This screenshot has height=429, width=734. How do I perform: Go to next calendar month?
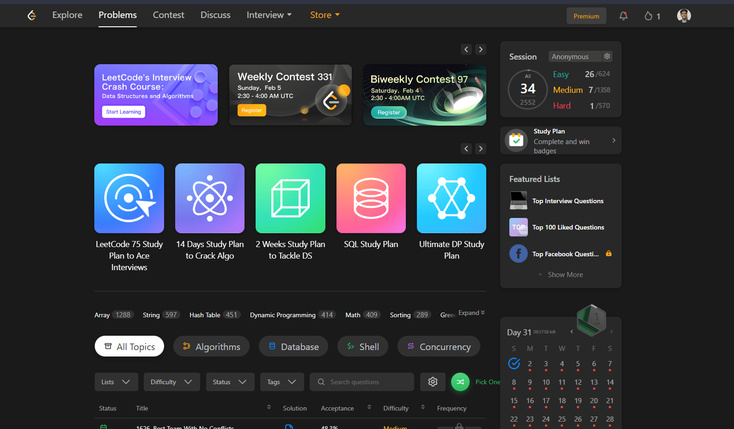[612, 332]
